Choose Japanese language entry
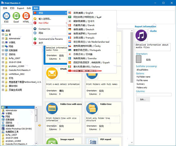This screenshot has height=146, width=176. (92, 54)
